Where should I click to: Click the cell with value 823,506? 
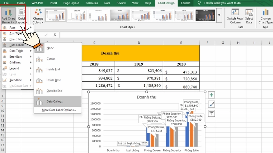(x=139, y=71)
